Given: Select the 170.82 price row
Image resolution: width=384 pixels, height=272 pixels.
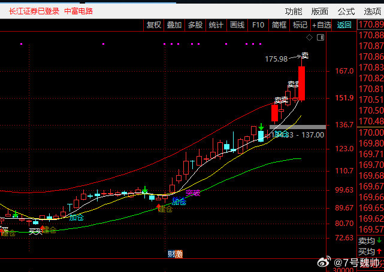Looking at the screenshot, I should click(371, 78).
